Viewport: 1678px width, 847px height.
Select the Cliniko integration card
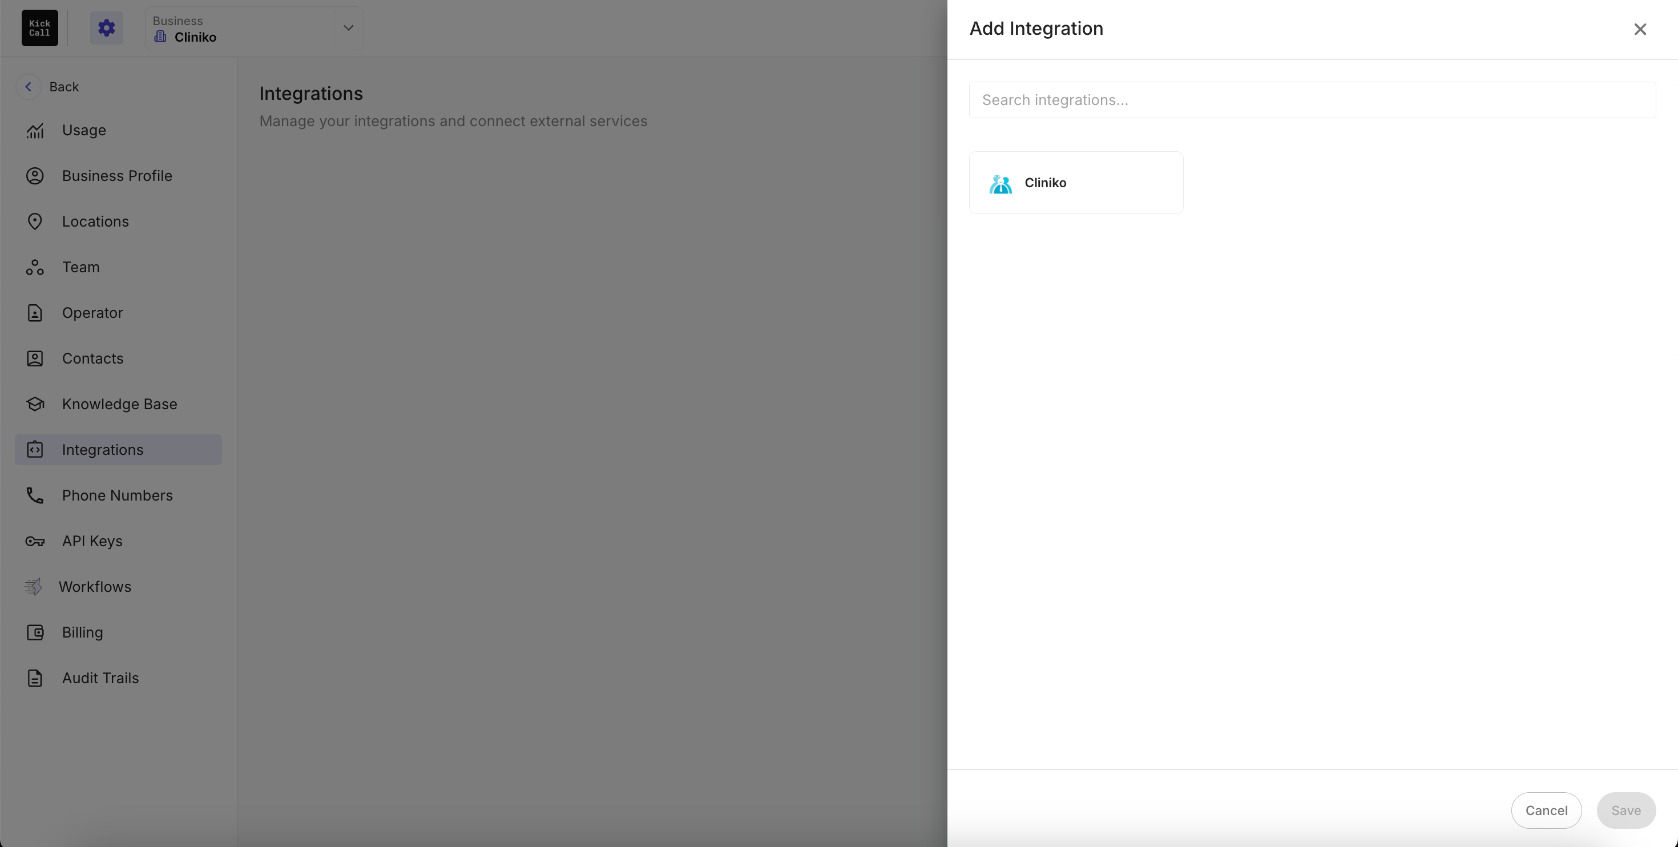tap(1076, 183)
